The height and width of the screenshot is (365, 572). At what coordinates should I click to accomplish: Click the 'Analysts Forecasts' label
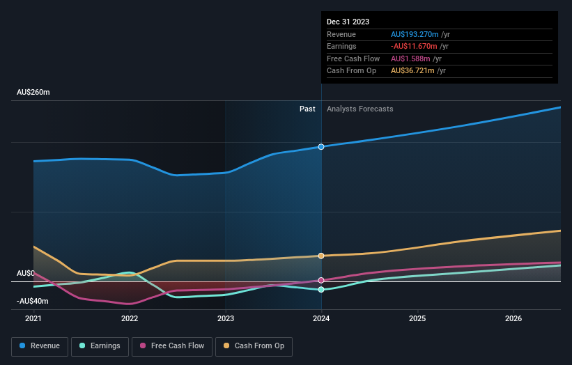pyautogui.click(x=360, y=109)
